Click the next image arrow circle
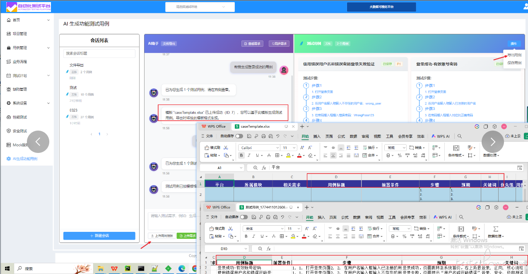The height and width of the screenshot is (274, 528). coord(492,142)
